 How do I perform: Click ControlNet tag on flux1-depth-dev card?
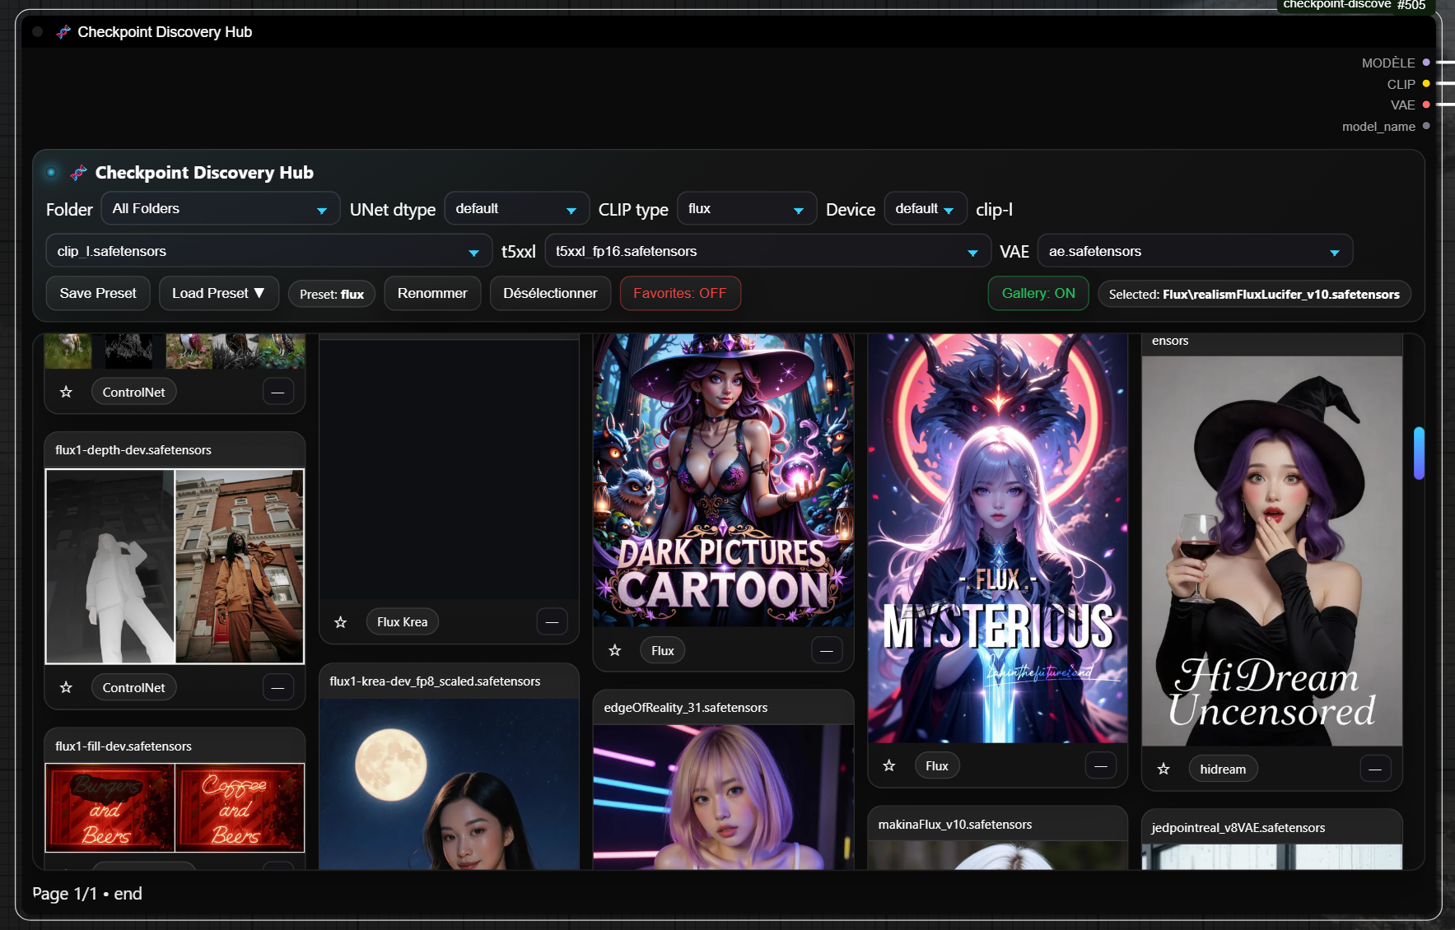tap(133, 687)
